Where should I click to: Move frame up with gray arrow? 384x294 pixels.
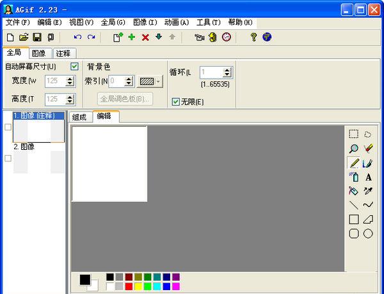pos(172,37)
